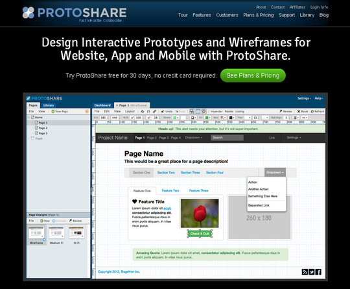This screenshot has height=289, width=350.
Task: Toggle the height lock checkbox before 28
Action: tap(149, 118)
